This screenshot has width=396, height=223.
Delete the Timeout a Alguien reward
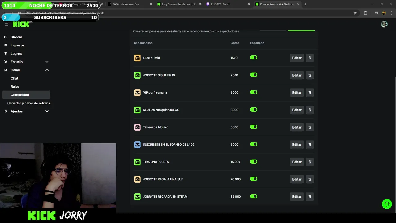tap(310, 127)
